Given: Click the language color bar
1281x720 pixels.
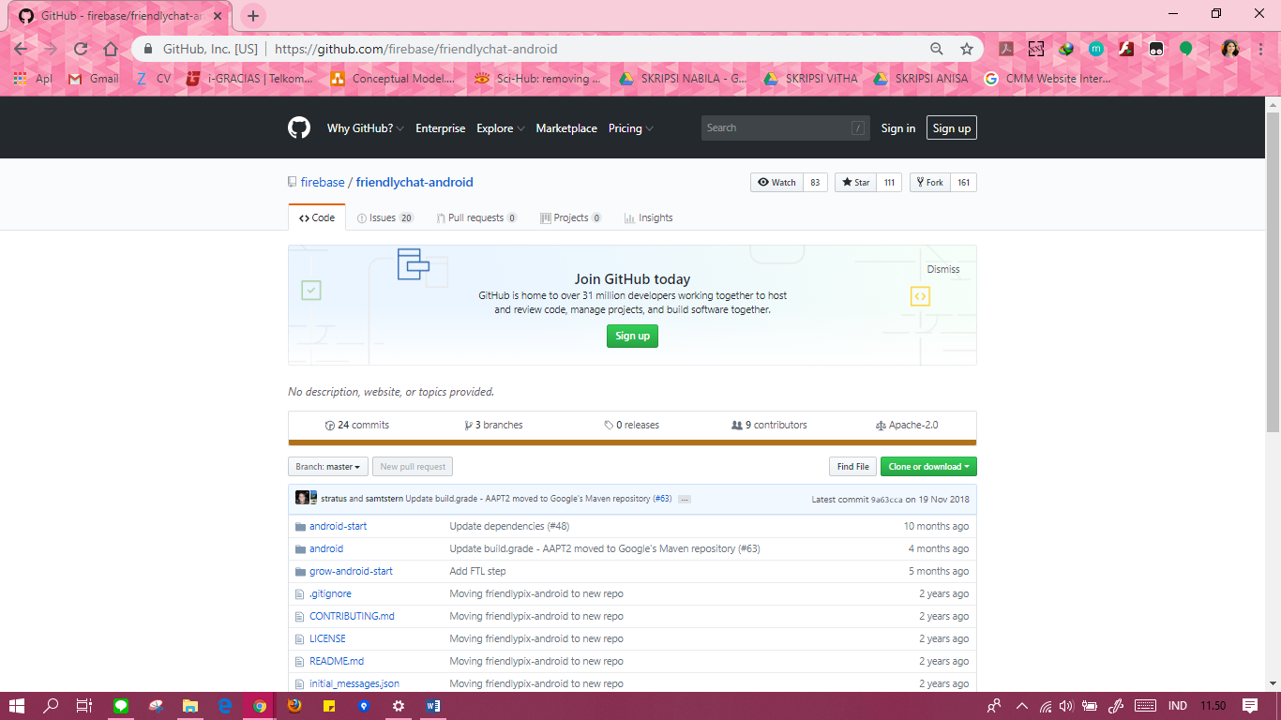Looking at the screenshot, I should (632, 442).
